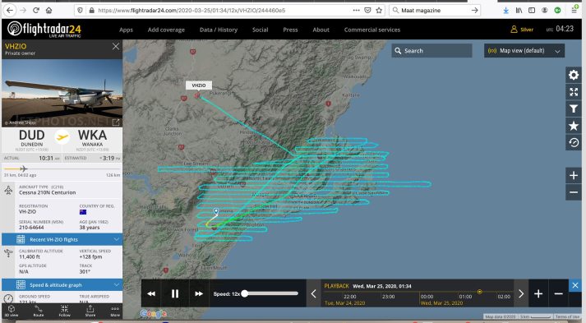The image size is (586, 323).
Task: Toggle Firefox sidebar icon
Action: [x=532, y=11]
